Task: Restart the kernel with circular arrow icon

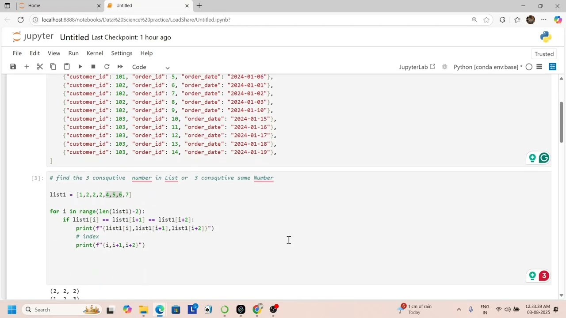Action: [x=107, y=67]
